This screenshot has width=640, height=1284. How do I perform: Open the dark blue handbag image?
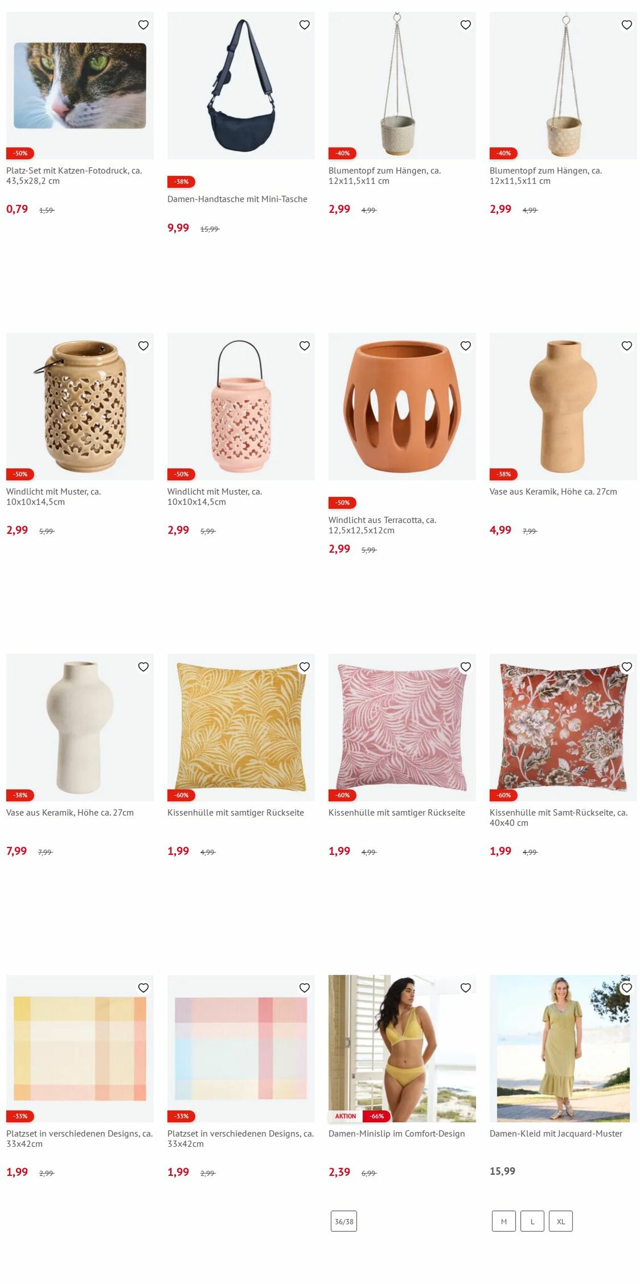click(x=241, y=85)
